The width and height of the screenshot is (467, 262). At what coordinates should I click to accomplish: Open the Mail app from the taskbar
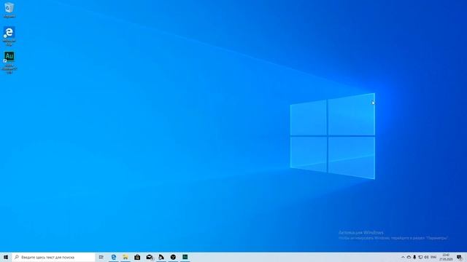point(149,257)
